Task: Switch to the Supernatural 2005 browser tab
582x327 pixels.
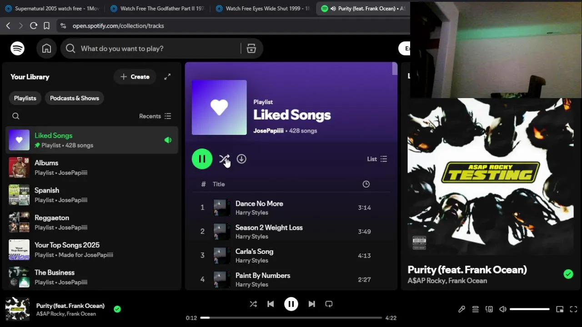Action: click(x=52, y=9)
